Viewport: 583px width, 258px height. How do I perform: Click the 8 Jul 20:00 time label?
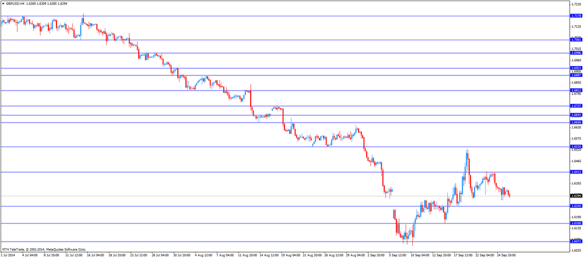51,256
